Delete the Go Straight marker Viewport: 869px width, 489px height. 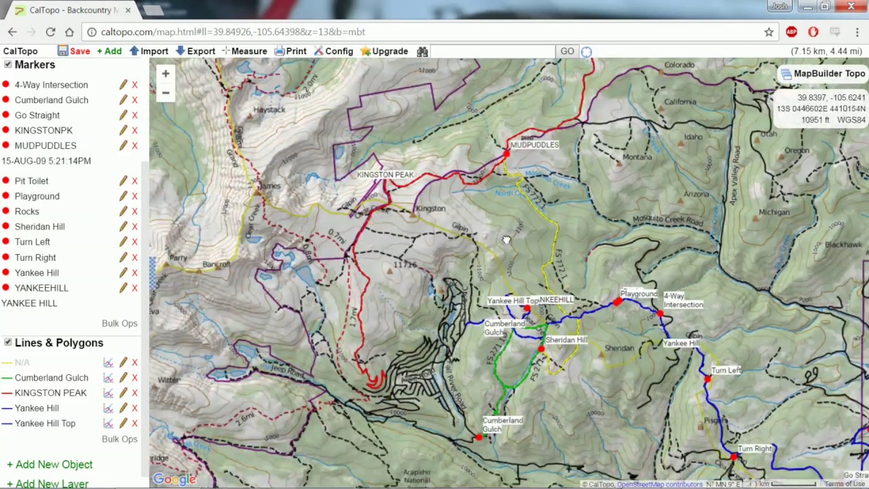[x=134, y=115]
